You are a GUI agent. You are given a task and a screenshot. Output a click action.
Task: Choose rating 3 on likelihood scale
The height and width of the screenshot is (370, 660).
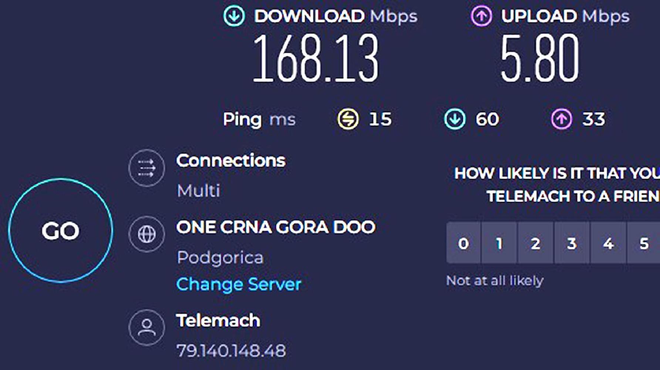[x=572, y=243]
